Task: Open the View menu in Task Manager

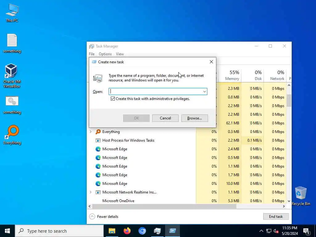Action: coord(120,54)
